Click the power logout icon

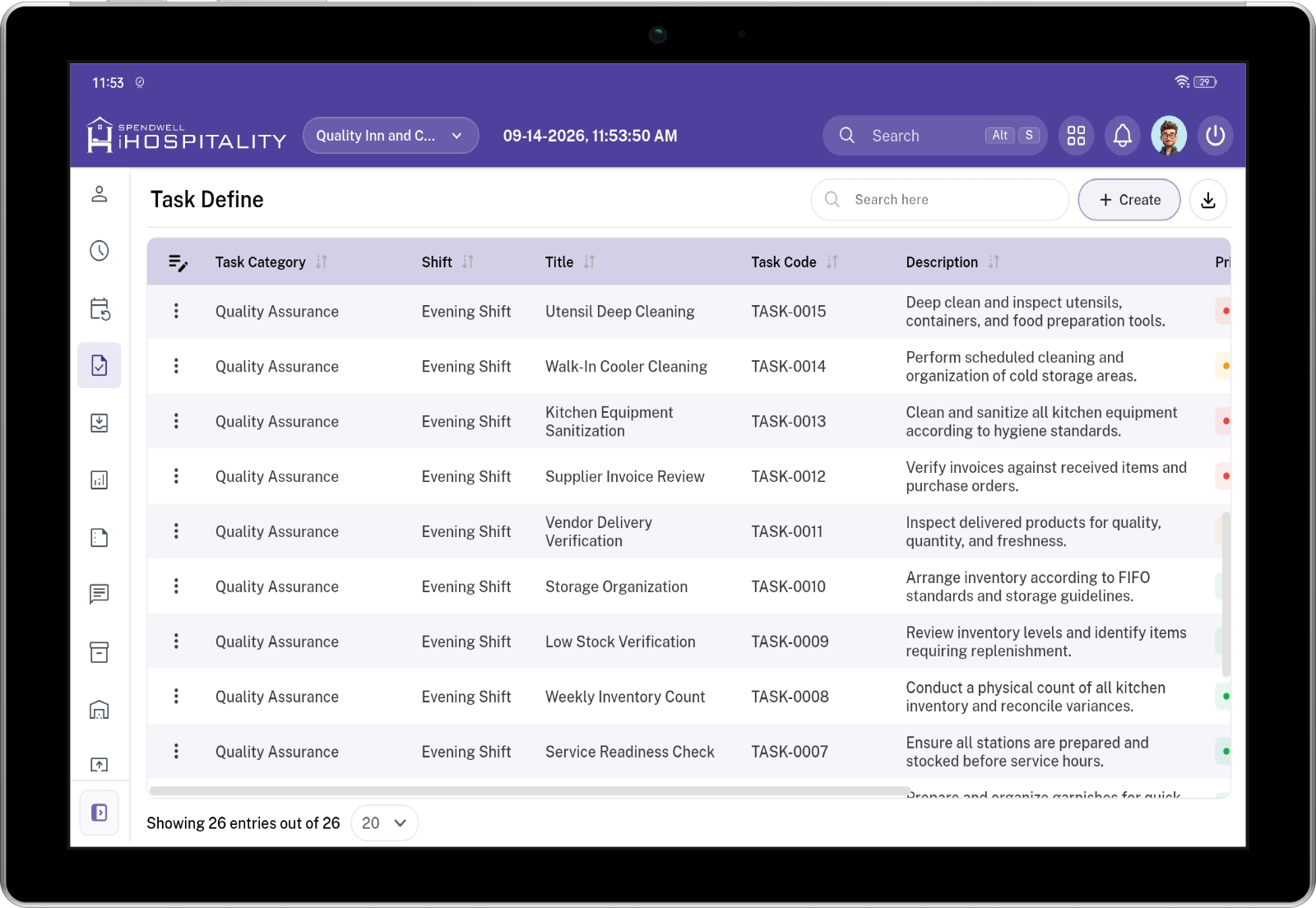tap(1215, 136)
